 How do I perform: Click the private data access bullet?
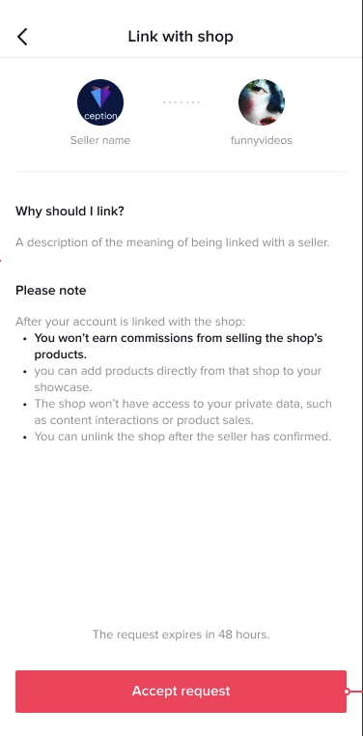[x=182, y=411]
